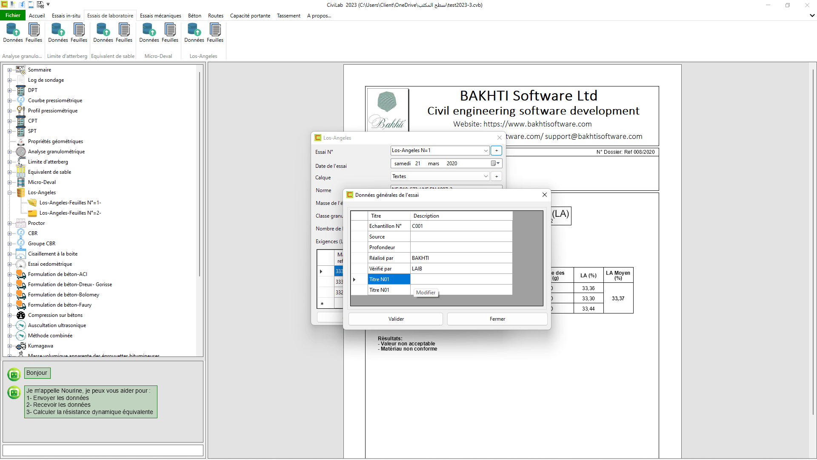817x460 pixels.
Task: Open the Fichier menu
Action: coord(13,15)
